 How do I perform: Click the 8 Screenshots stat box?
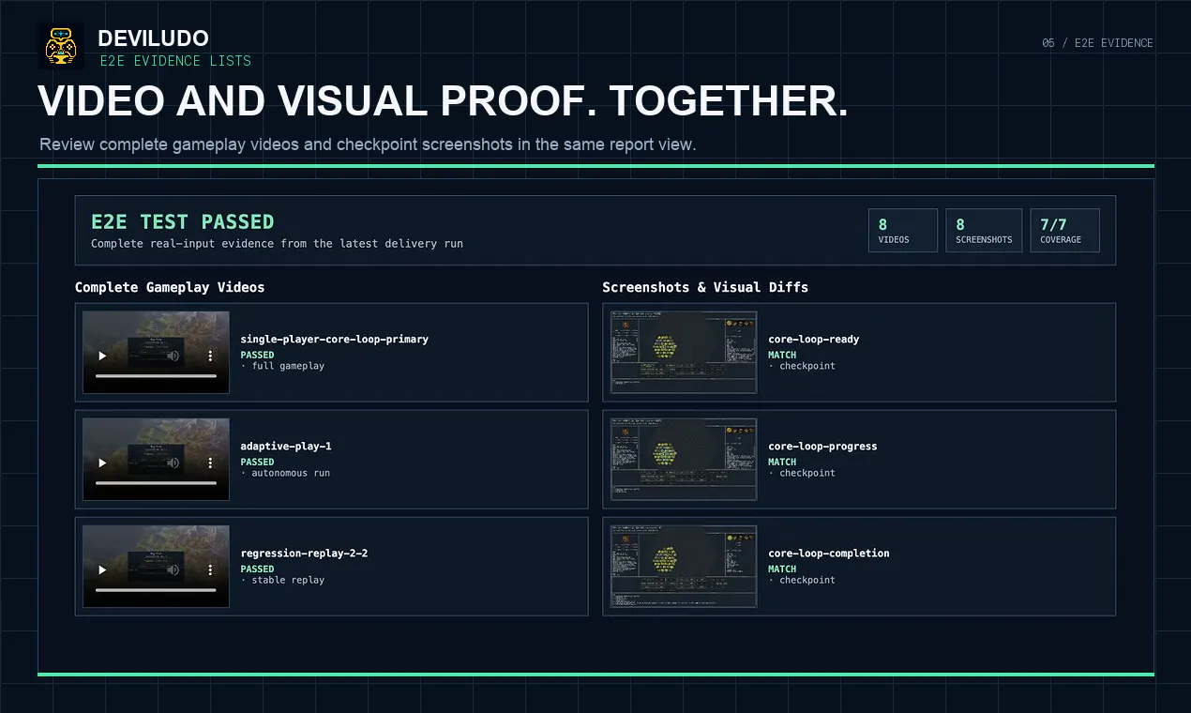pos(984,231)
